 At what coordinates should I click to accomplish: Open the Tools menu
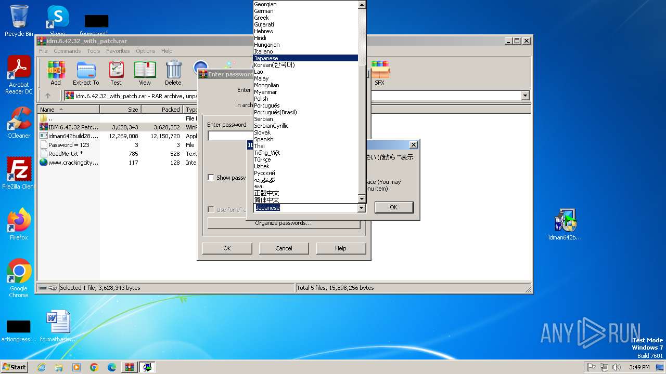[x=94, y=51]
